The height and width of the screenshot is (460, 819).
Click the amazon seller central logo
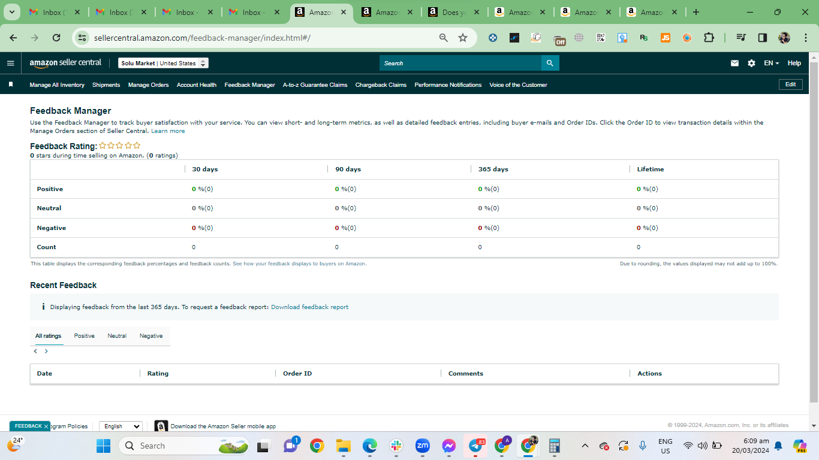(x=66, y=63)
